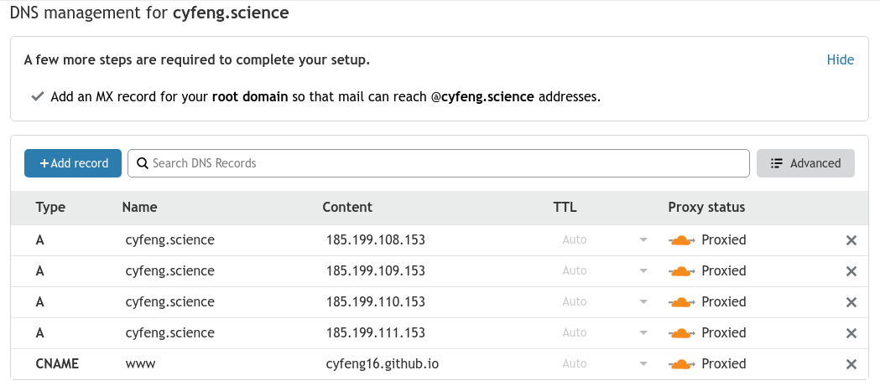Screen dimensions: 880x391
Task: Toggle proxy cloud for 185.199.109.153
Action: (x=682, y=271)
